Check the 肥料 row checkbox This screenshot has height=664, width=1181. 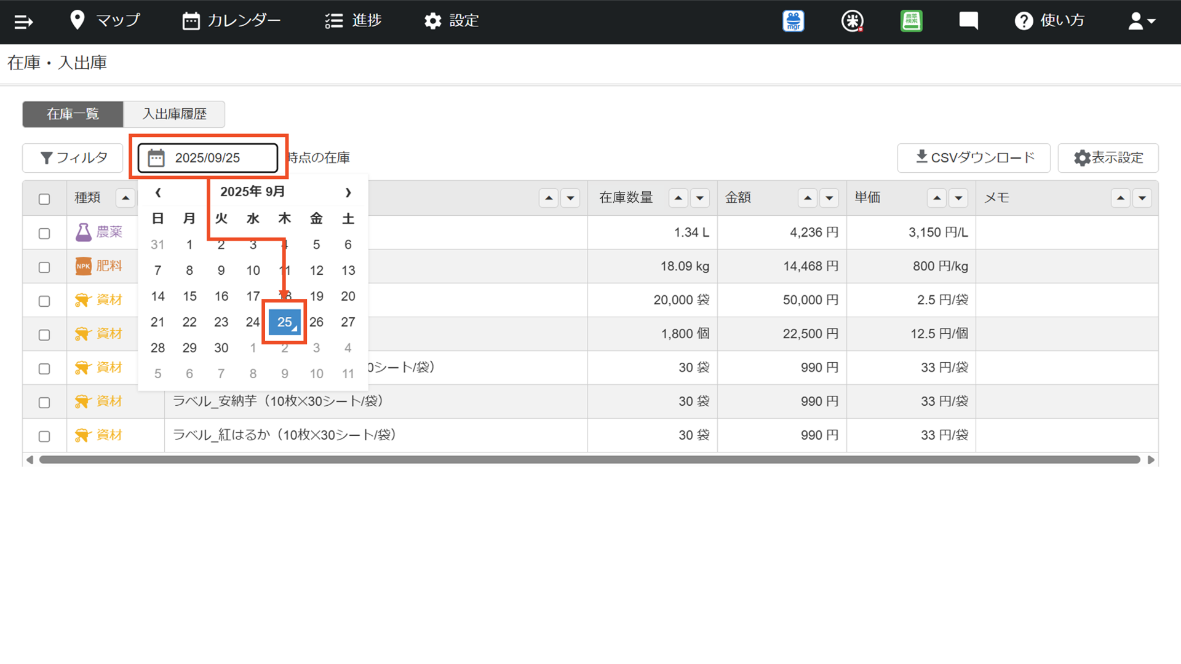click(44, 267)
